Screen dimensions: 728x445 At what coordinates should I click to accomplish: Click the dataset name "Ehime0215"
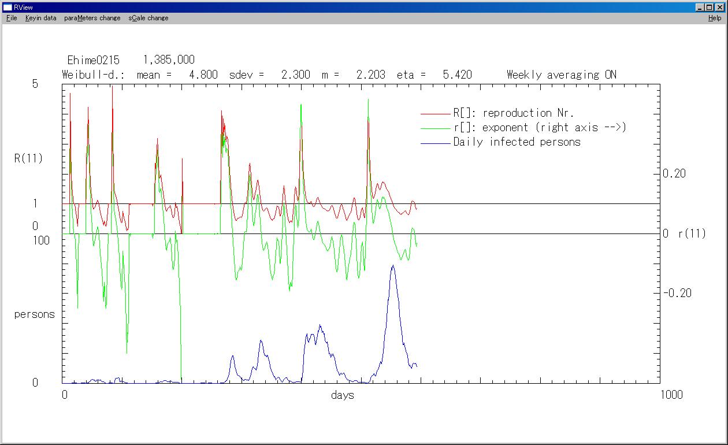(x=93, y=60)
